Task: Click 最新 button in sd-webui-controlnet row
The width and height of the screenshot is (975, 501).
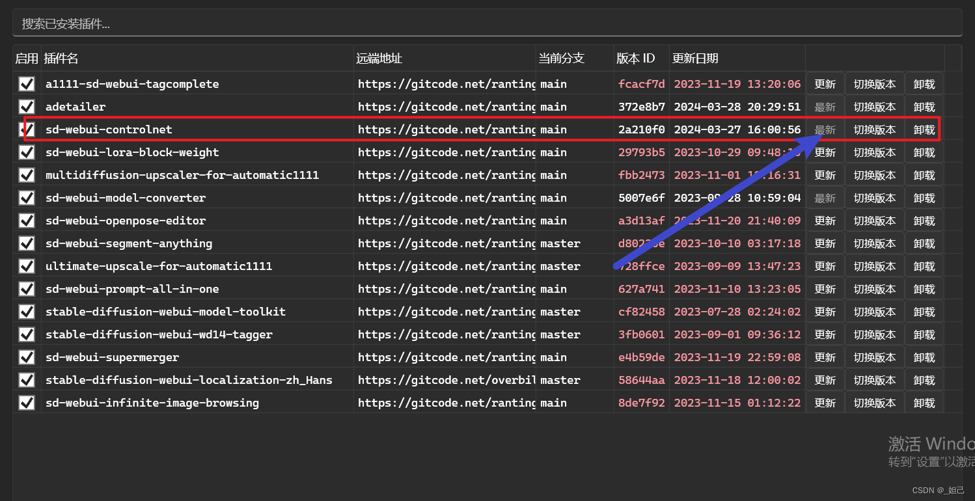Action: click(825, 129)
